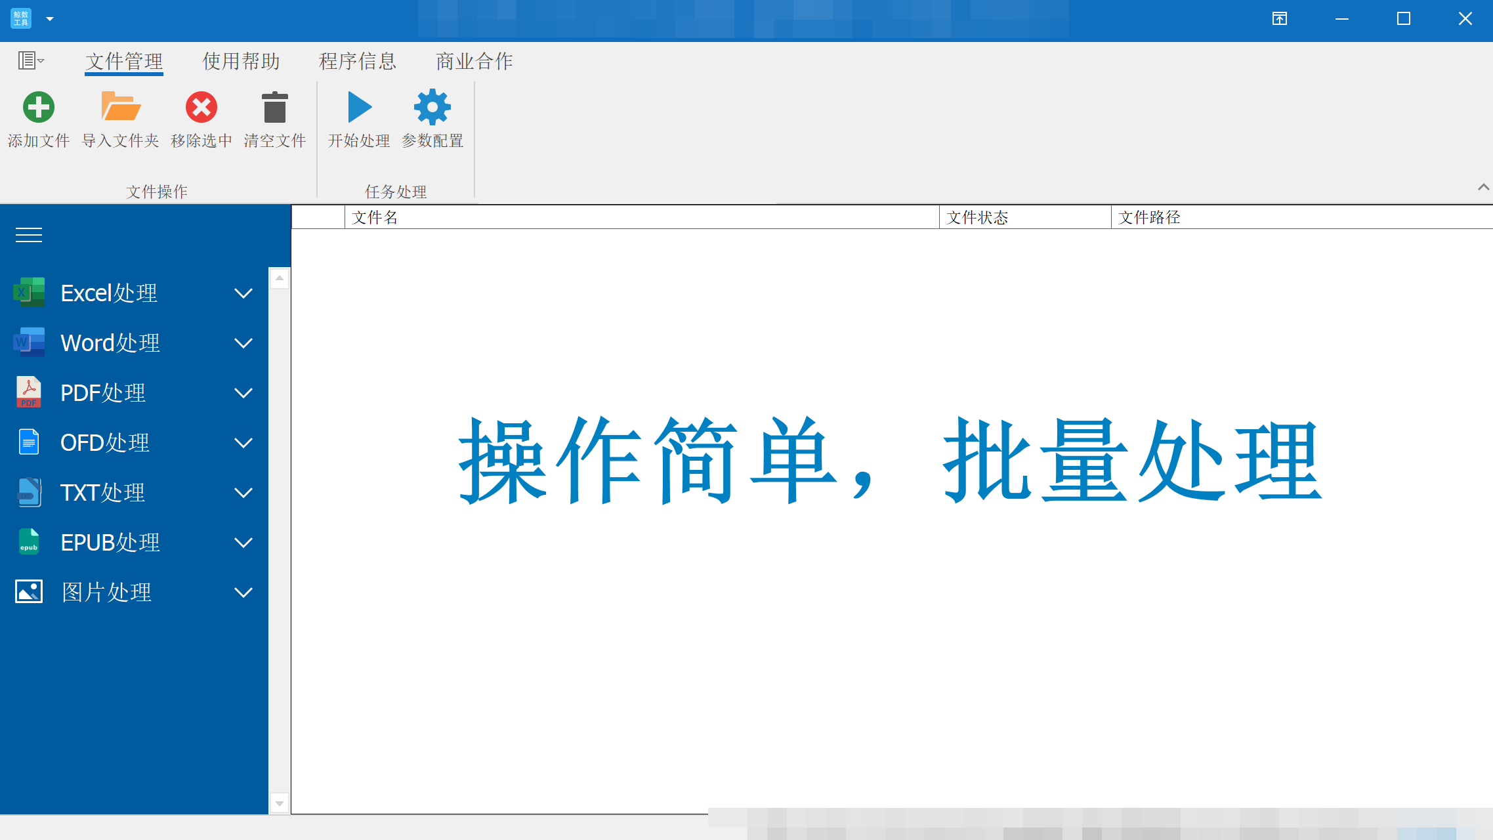Expand the Excel处理 chevron
Screen dimensions: 1493x840
[x=243, y=293]
